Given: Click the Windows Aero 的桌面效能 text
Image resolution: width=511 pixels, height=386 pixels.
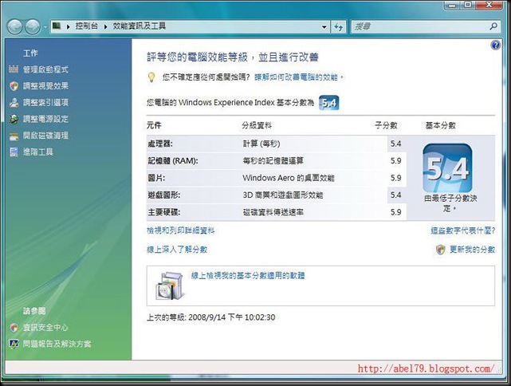Looking at the screenshot, I should tap(289, 178).
